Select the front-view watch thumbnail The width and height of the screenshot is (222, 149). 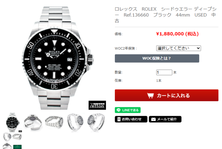pyautogui.click(x=12, y=122)
